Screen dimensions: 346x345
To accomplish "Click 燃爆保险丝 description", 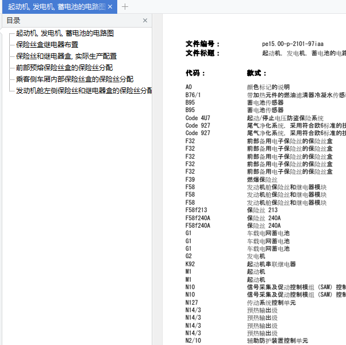I will pos(262,179).
